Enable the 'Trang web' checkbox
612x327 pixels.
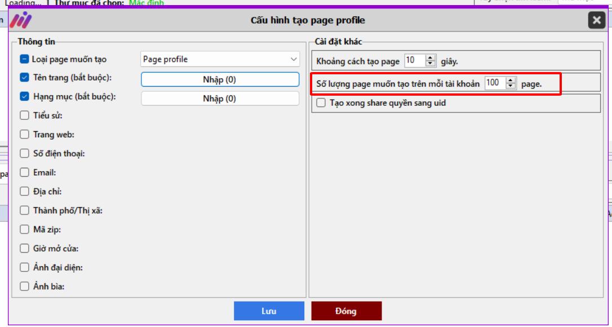(x=24, y=135)
